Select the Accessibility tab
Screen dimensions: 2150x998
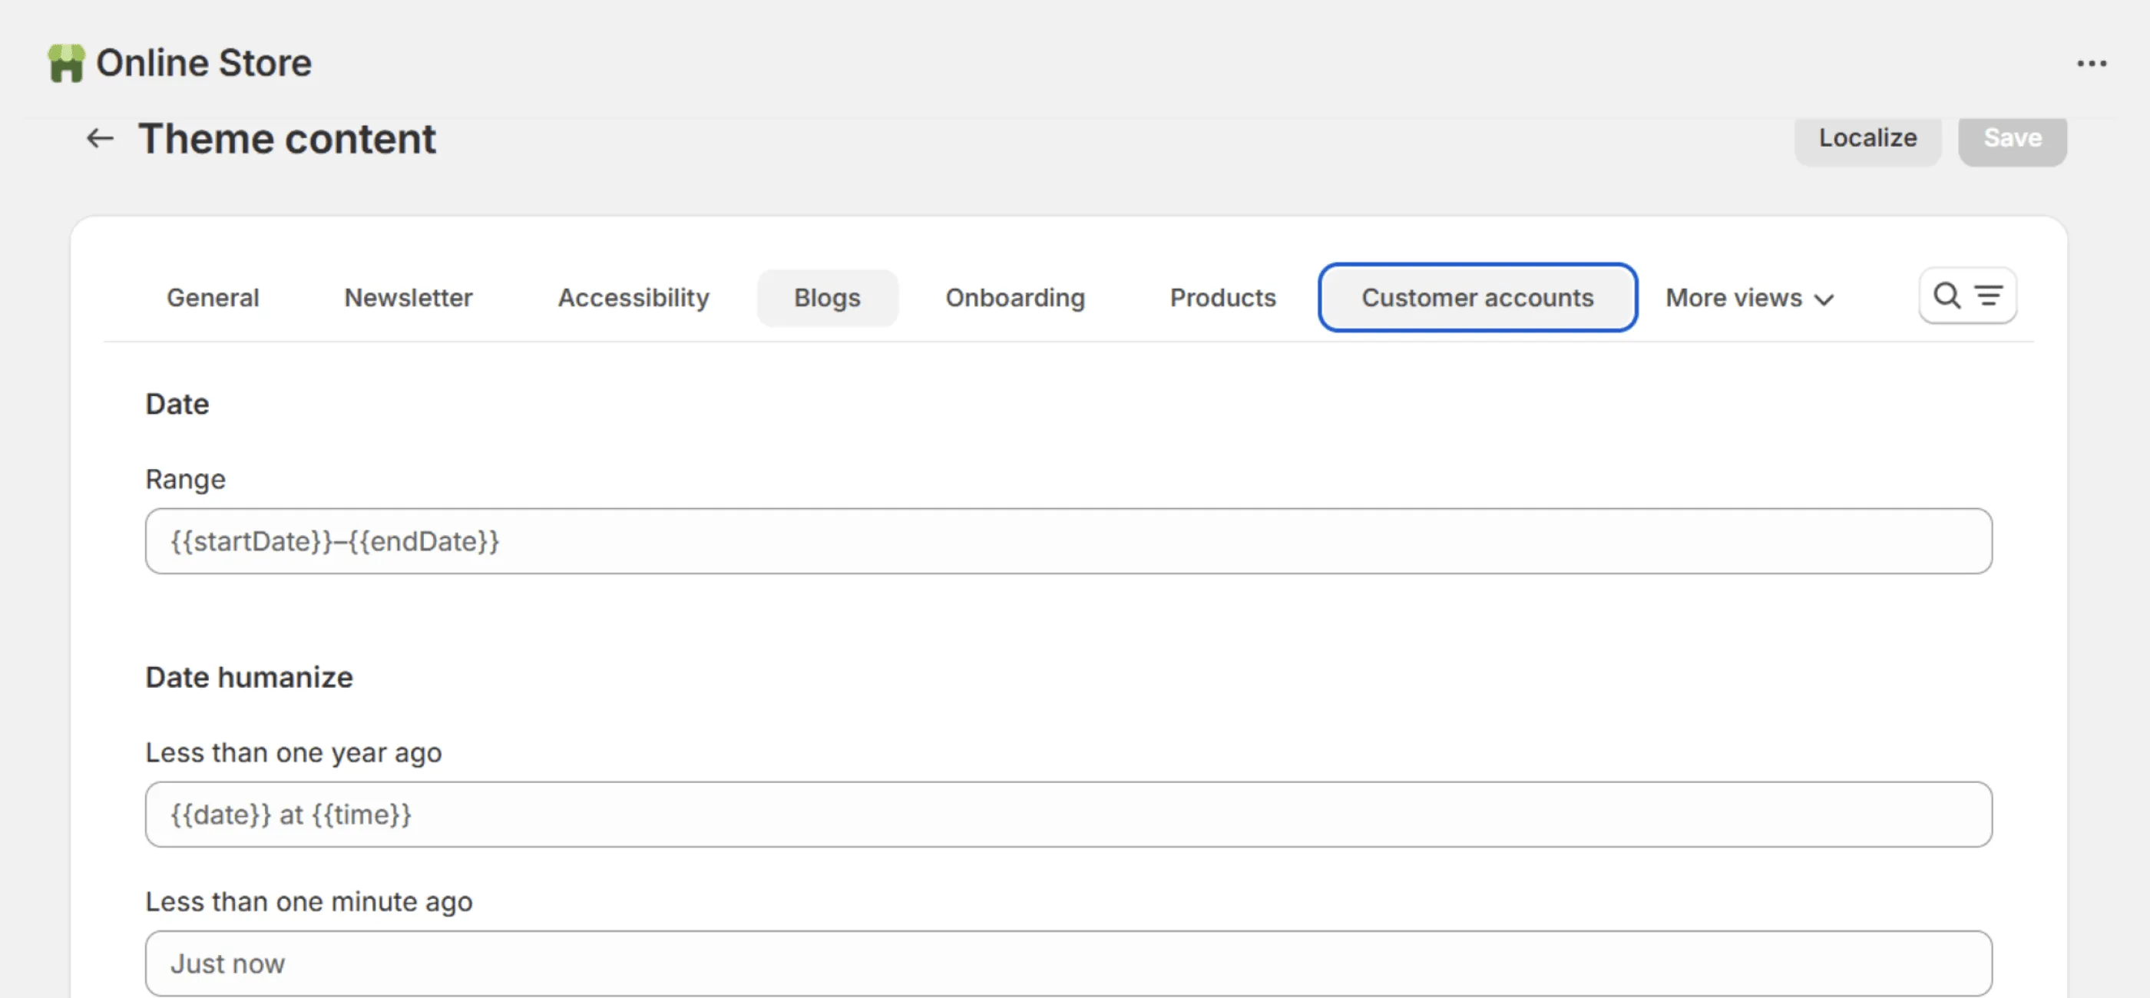(x=633, y=298)
